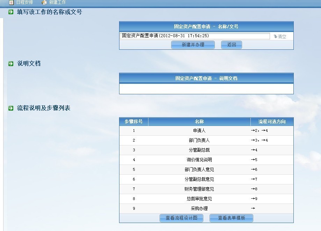Click green arrow beside 填写该工作的名称或文号
Screen dimensions: 321x231
coord(11,12)
